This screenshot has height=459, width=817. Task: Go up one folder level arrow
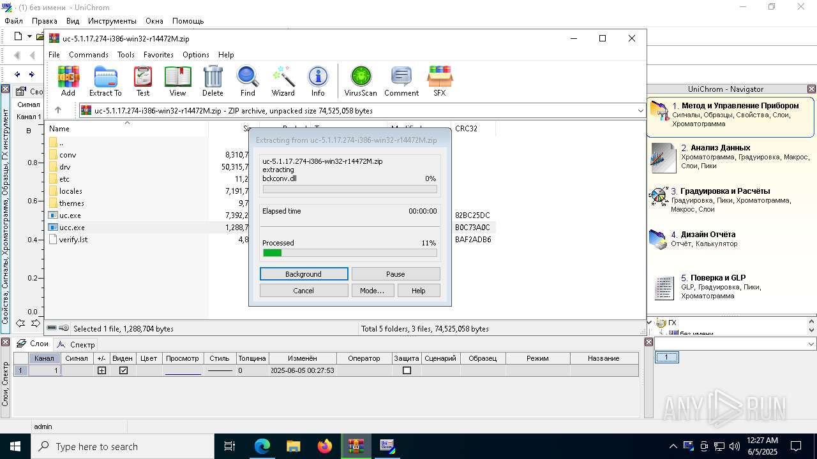pyautogui.click(x=58, y=110)
